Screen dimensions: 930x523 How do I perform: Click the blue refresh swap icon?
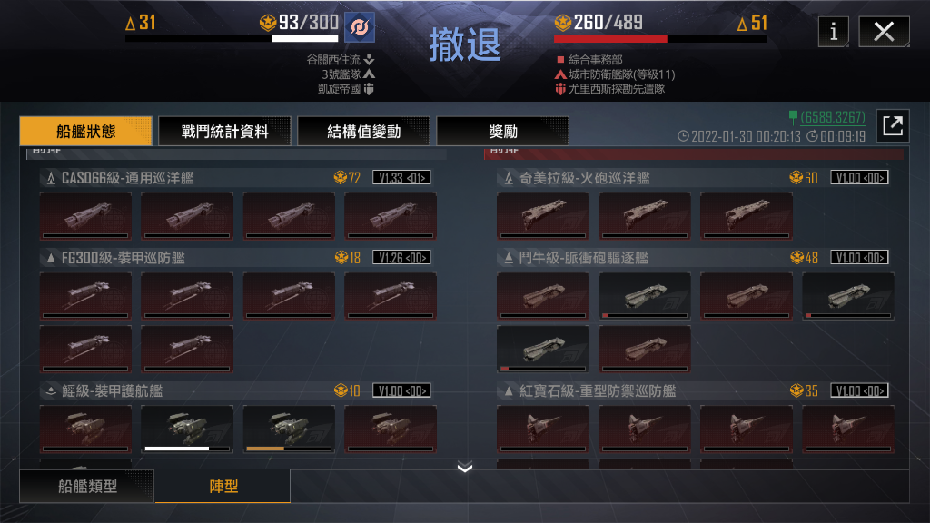click(x=360, y=27)
